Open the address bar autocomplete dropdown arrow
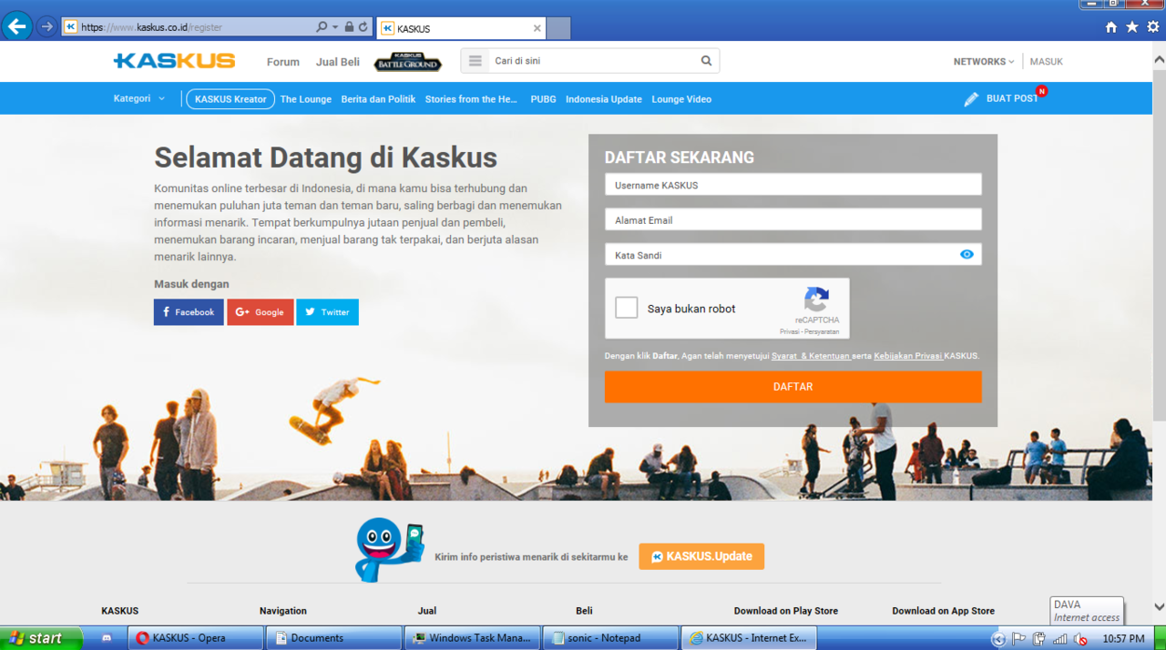 click(334, 27)
